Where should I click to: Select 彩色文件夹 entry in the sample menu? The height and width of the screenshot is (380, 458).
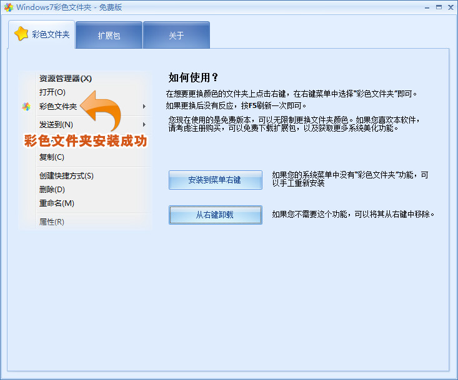click(x=58, y=107)
